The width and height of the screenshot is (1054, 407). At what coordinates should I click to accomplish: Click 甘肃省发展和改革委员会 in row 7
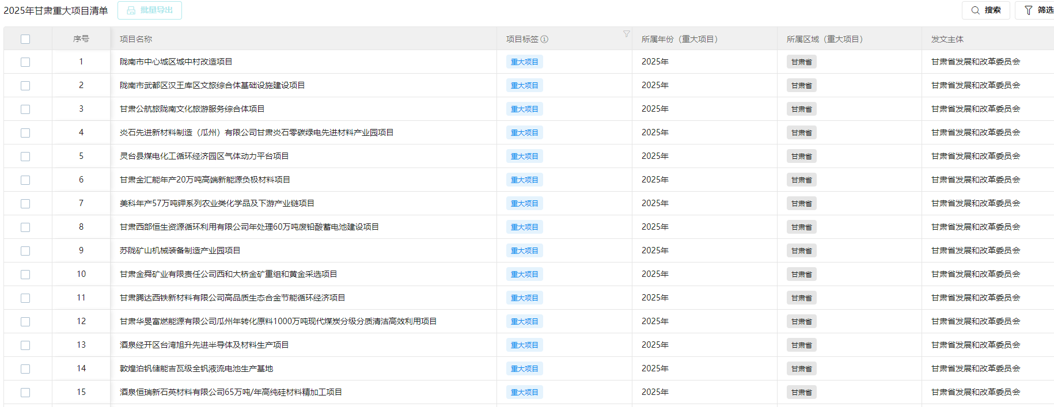click(976, 203)
